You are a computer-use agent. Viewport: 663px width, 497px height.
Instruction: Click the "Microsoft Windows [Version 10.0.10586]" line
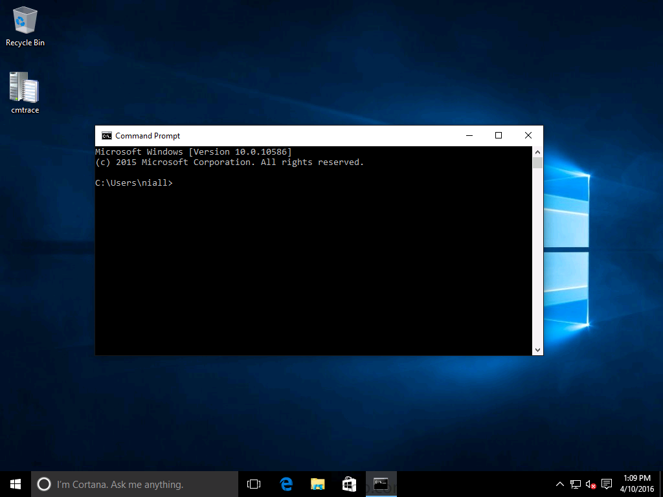193,151
